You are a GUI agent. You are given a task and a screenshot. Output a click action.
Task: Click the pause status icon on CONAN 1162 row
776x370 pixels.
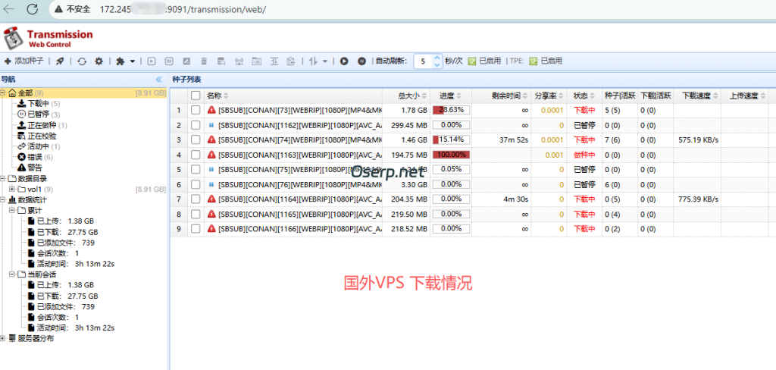[x=212, y=125]
